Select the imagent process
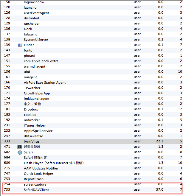 click(30, 77)
